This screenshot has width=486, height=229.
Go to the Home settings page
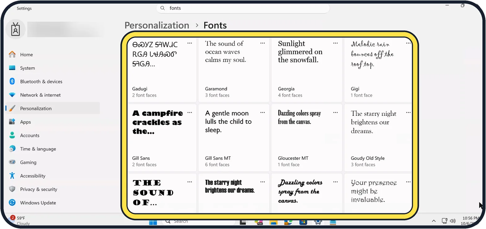coord(53,55)
